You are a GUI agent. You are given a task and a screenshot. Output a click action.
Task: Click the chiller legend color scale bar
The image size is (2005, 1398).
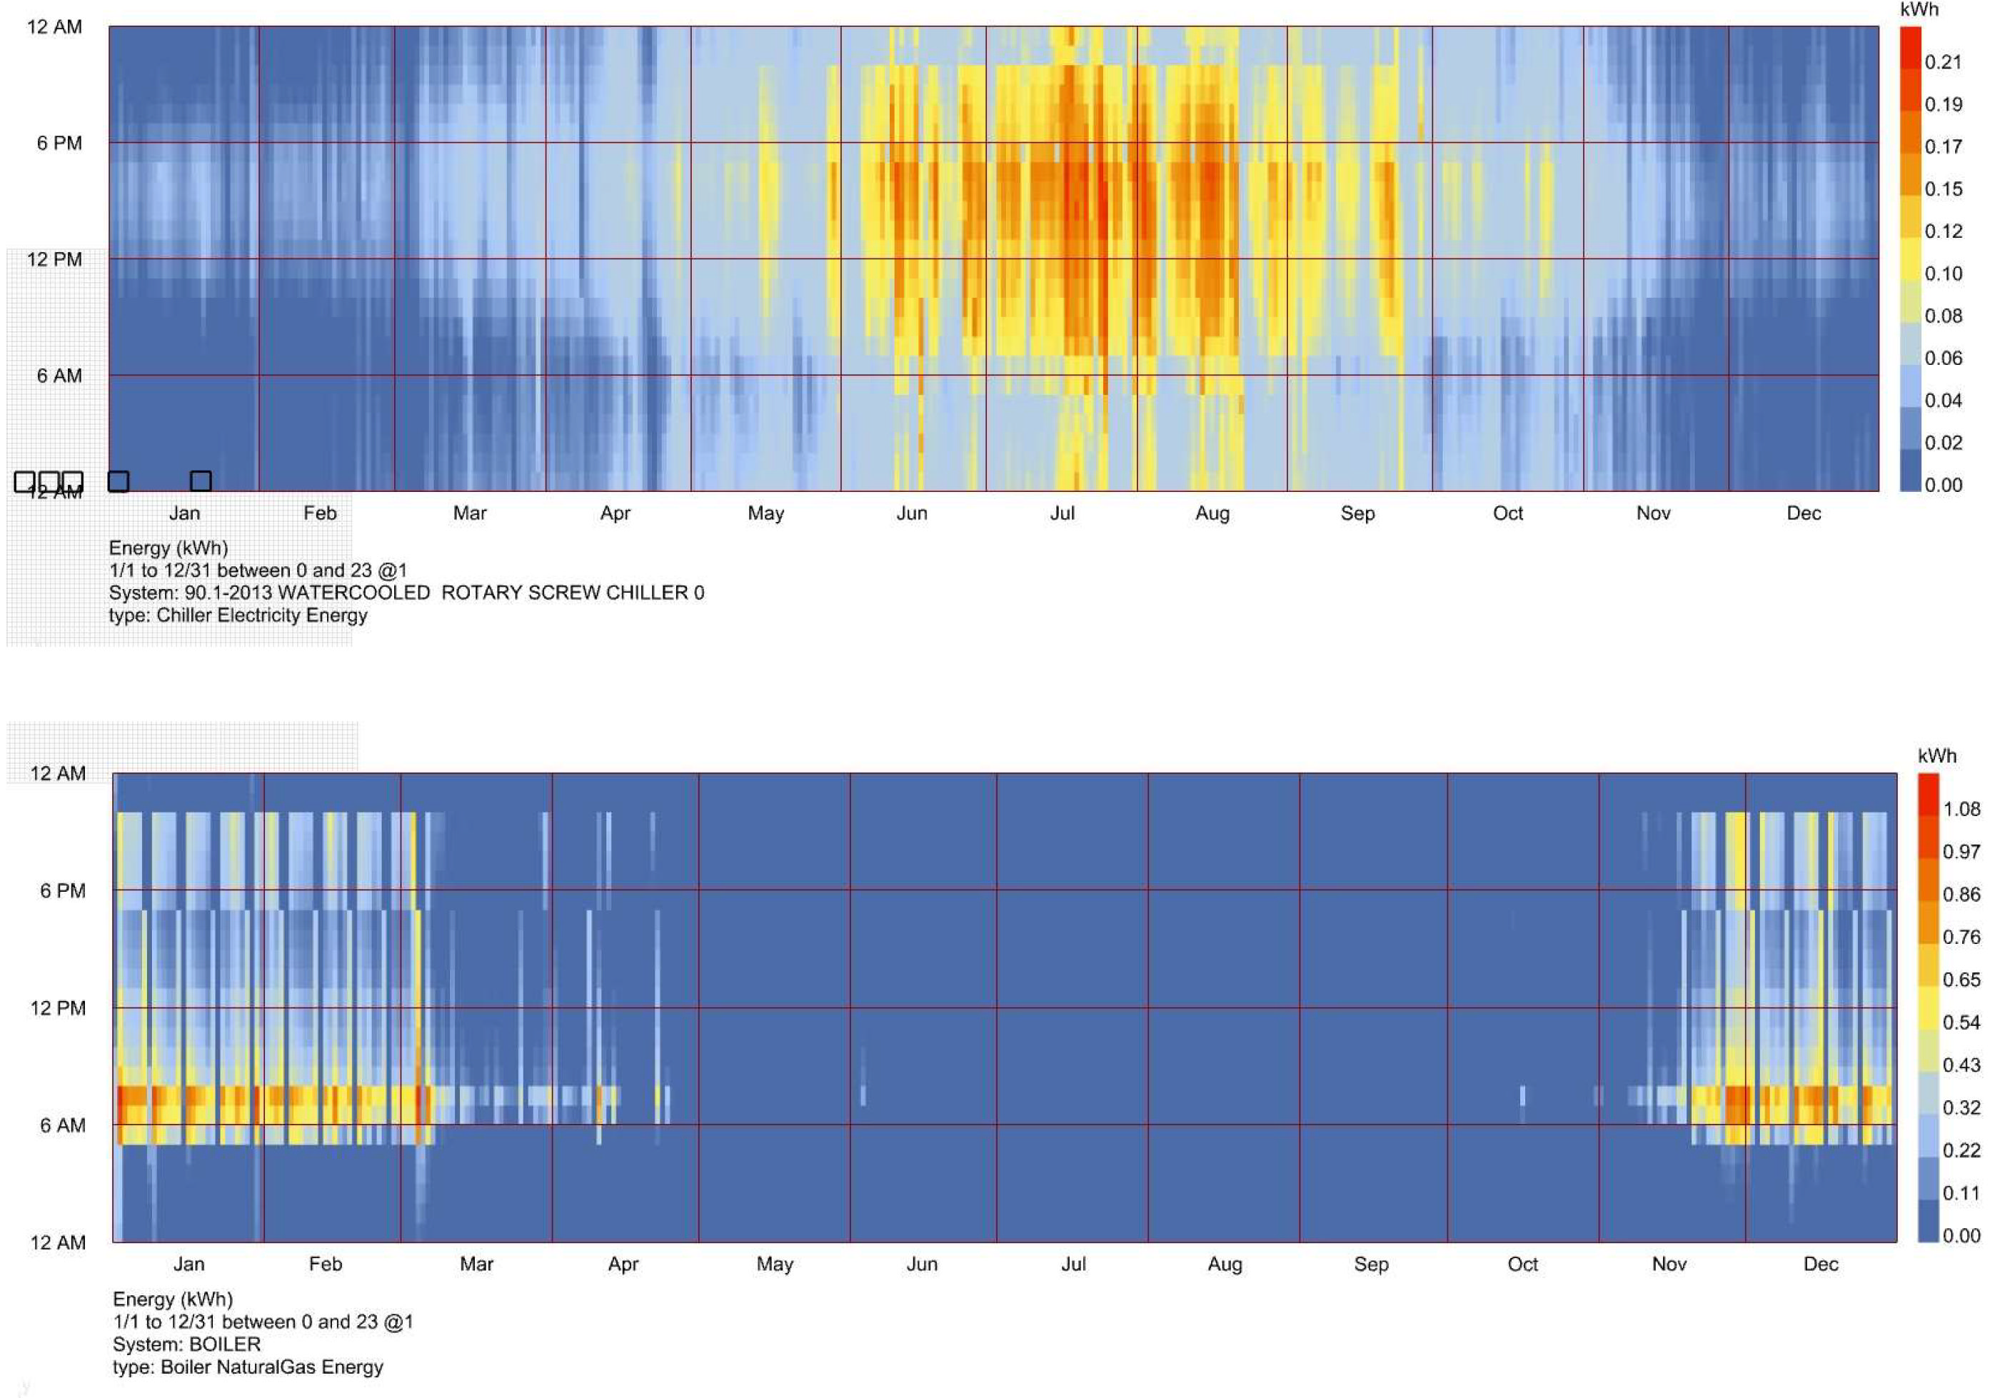tap(1911, 258)
